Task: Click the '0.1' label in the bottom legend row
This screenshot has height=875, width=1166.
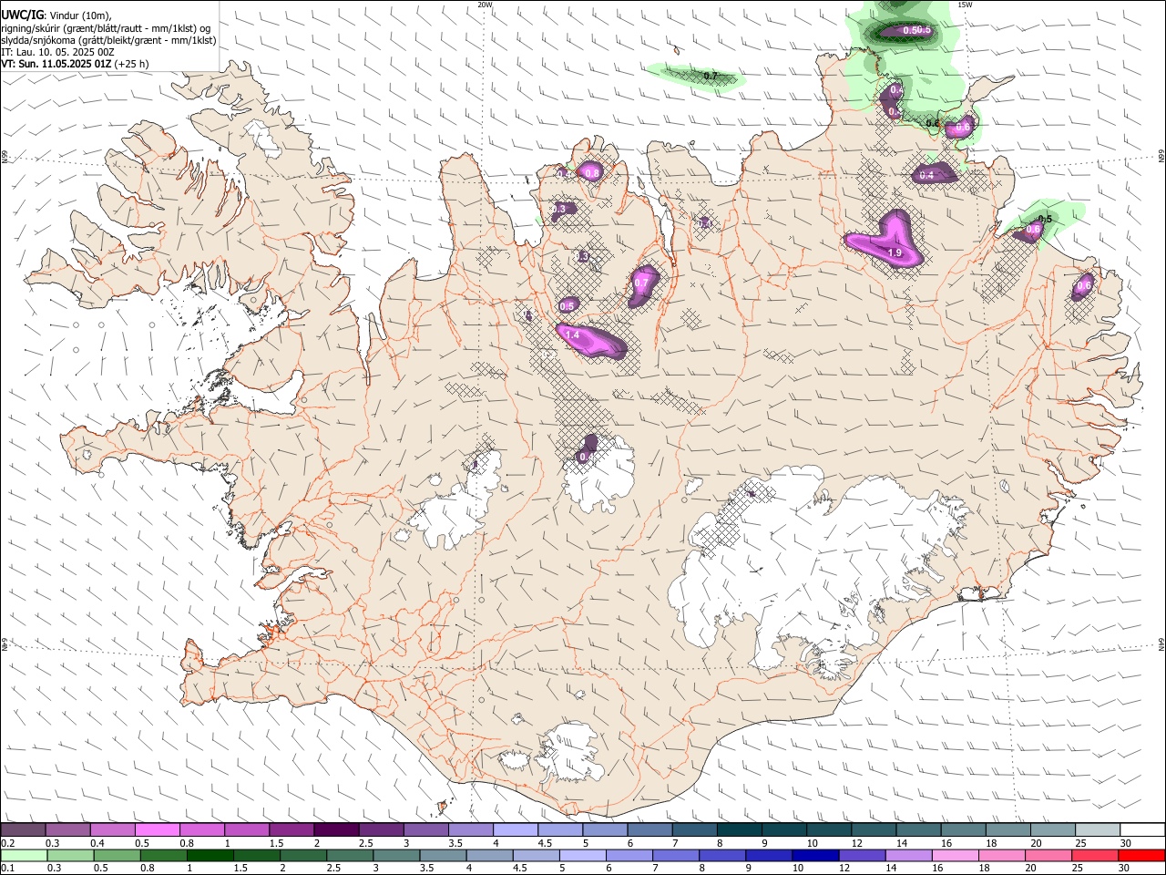Action: (x=7, y=868)
